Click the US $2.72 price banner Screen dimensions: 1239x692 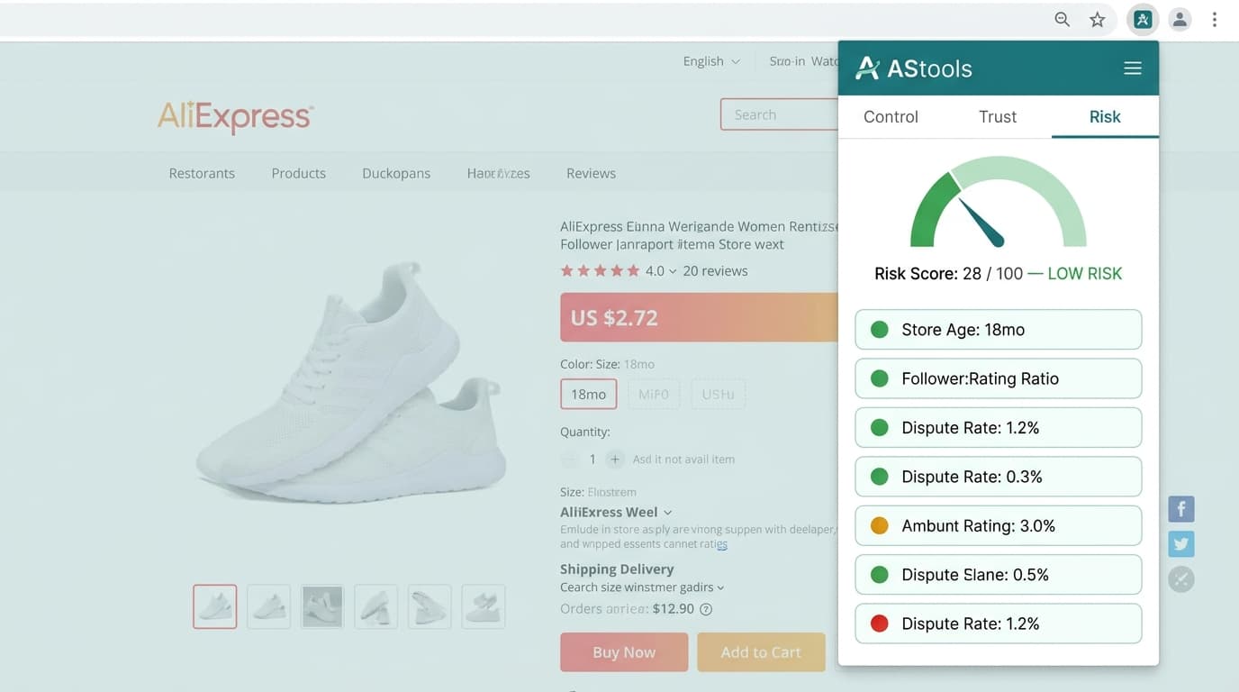tap(699, 317)
